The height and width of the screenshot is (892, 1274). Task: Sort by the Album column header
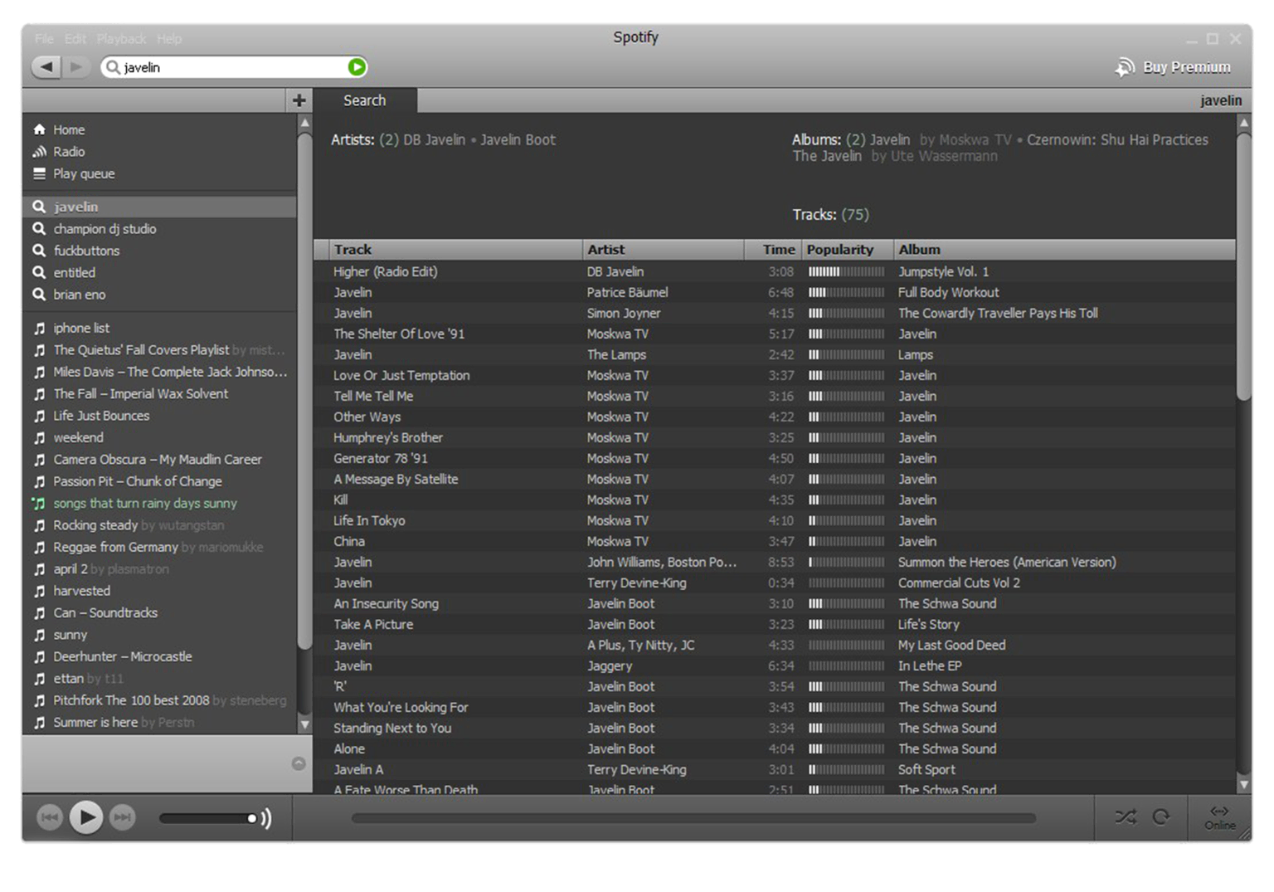pos(1065,249)
